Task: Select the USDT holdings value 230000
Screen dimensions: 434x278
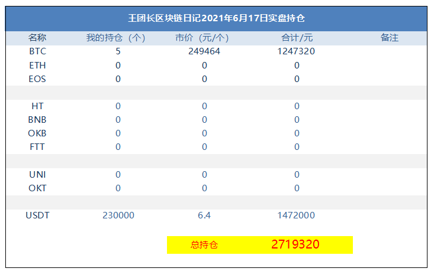Action: pyautogui.click(x=118, y=215)
